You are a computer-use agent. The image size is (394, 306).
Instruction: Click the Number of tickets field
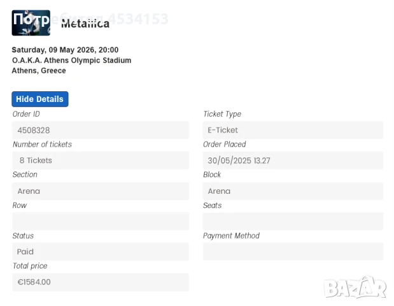pos(101,161)
